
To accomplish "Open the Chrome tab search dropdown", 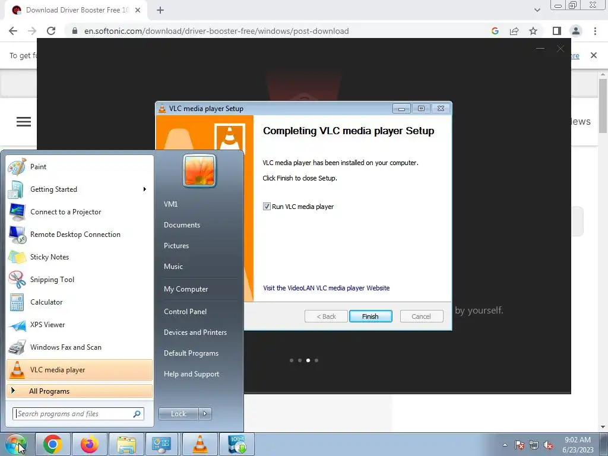I will click(537, 10).
